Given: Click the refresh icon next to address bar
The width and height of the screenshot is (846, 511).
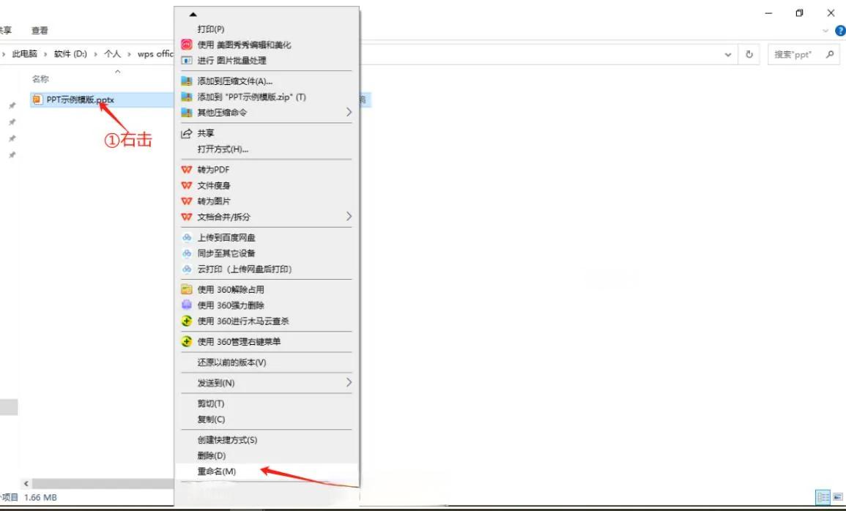Looking at the screenshot, I should [x=749, y=54].
